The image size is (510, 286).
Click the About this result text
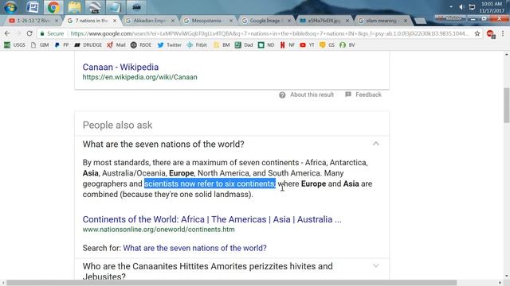pyautogui.click(x=312, y=95)
